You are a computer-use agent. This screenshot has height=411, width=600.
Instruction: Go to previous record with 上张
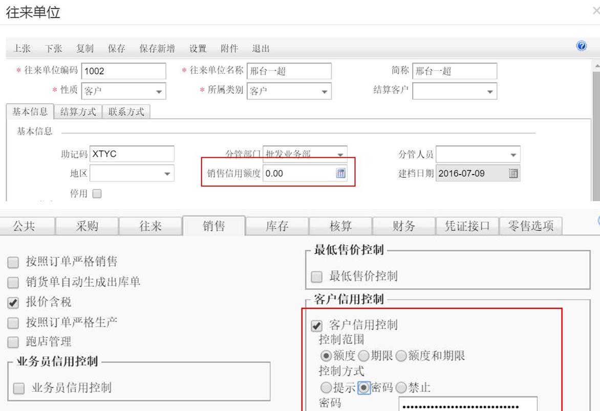(22, 49)
